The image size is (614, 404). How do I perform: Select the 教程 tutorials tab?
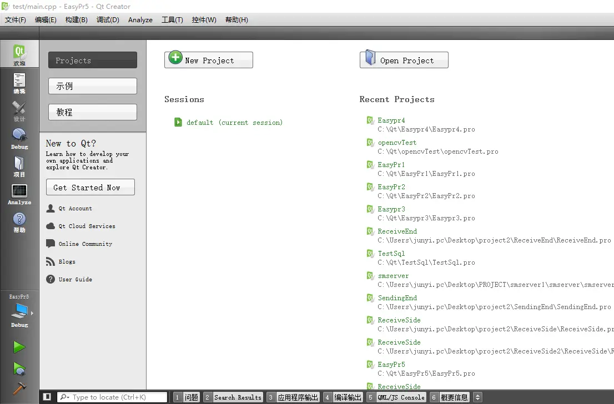coord(93,112)
